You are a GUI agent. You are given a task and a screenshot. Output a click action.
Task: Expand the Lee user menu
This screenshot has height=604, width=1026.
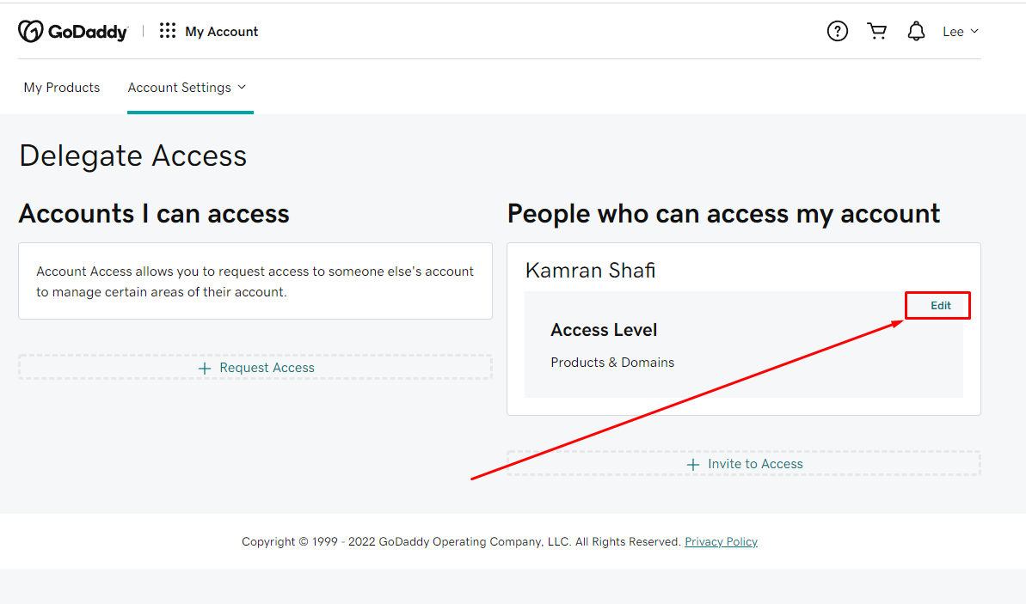pyautogui.click(x=960, y=32)
